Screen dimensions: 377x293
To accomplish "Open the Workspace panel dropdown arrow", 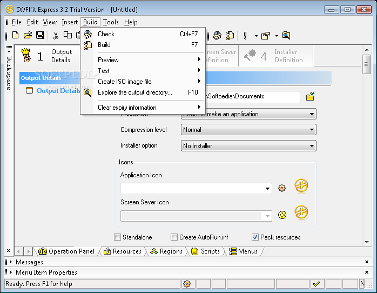I will point(9,51).
